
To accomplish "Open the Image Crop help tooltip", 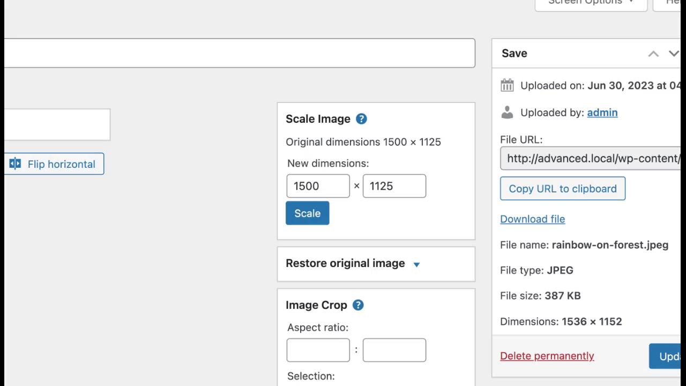I will click(x=357, y=305).
